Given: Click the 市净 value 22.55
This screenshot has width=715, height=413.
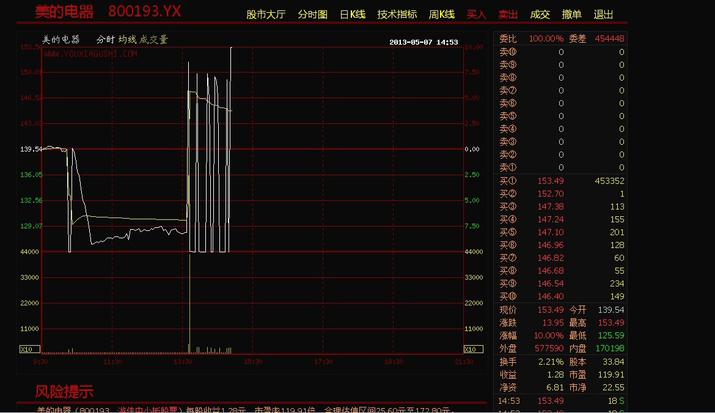Looking at the screenshot, I should pyautogui.click(x=614, y=387).
